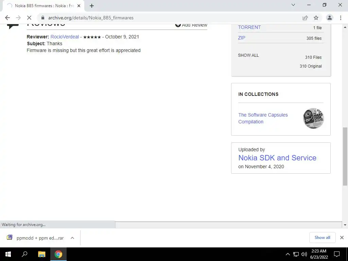Open the notification center icon
The width and height of the screenshot is (348, 261).
click(337, 254)
